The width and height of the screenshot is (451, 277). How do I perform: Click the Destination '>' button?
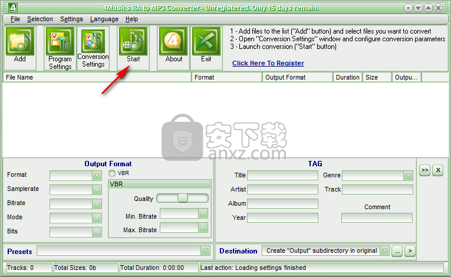point(410,251)
